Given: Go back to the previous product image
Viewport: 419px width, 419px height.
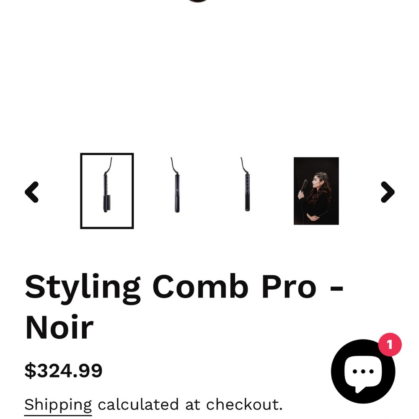Looking at the screenshot, I should point(33,192).
